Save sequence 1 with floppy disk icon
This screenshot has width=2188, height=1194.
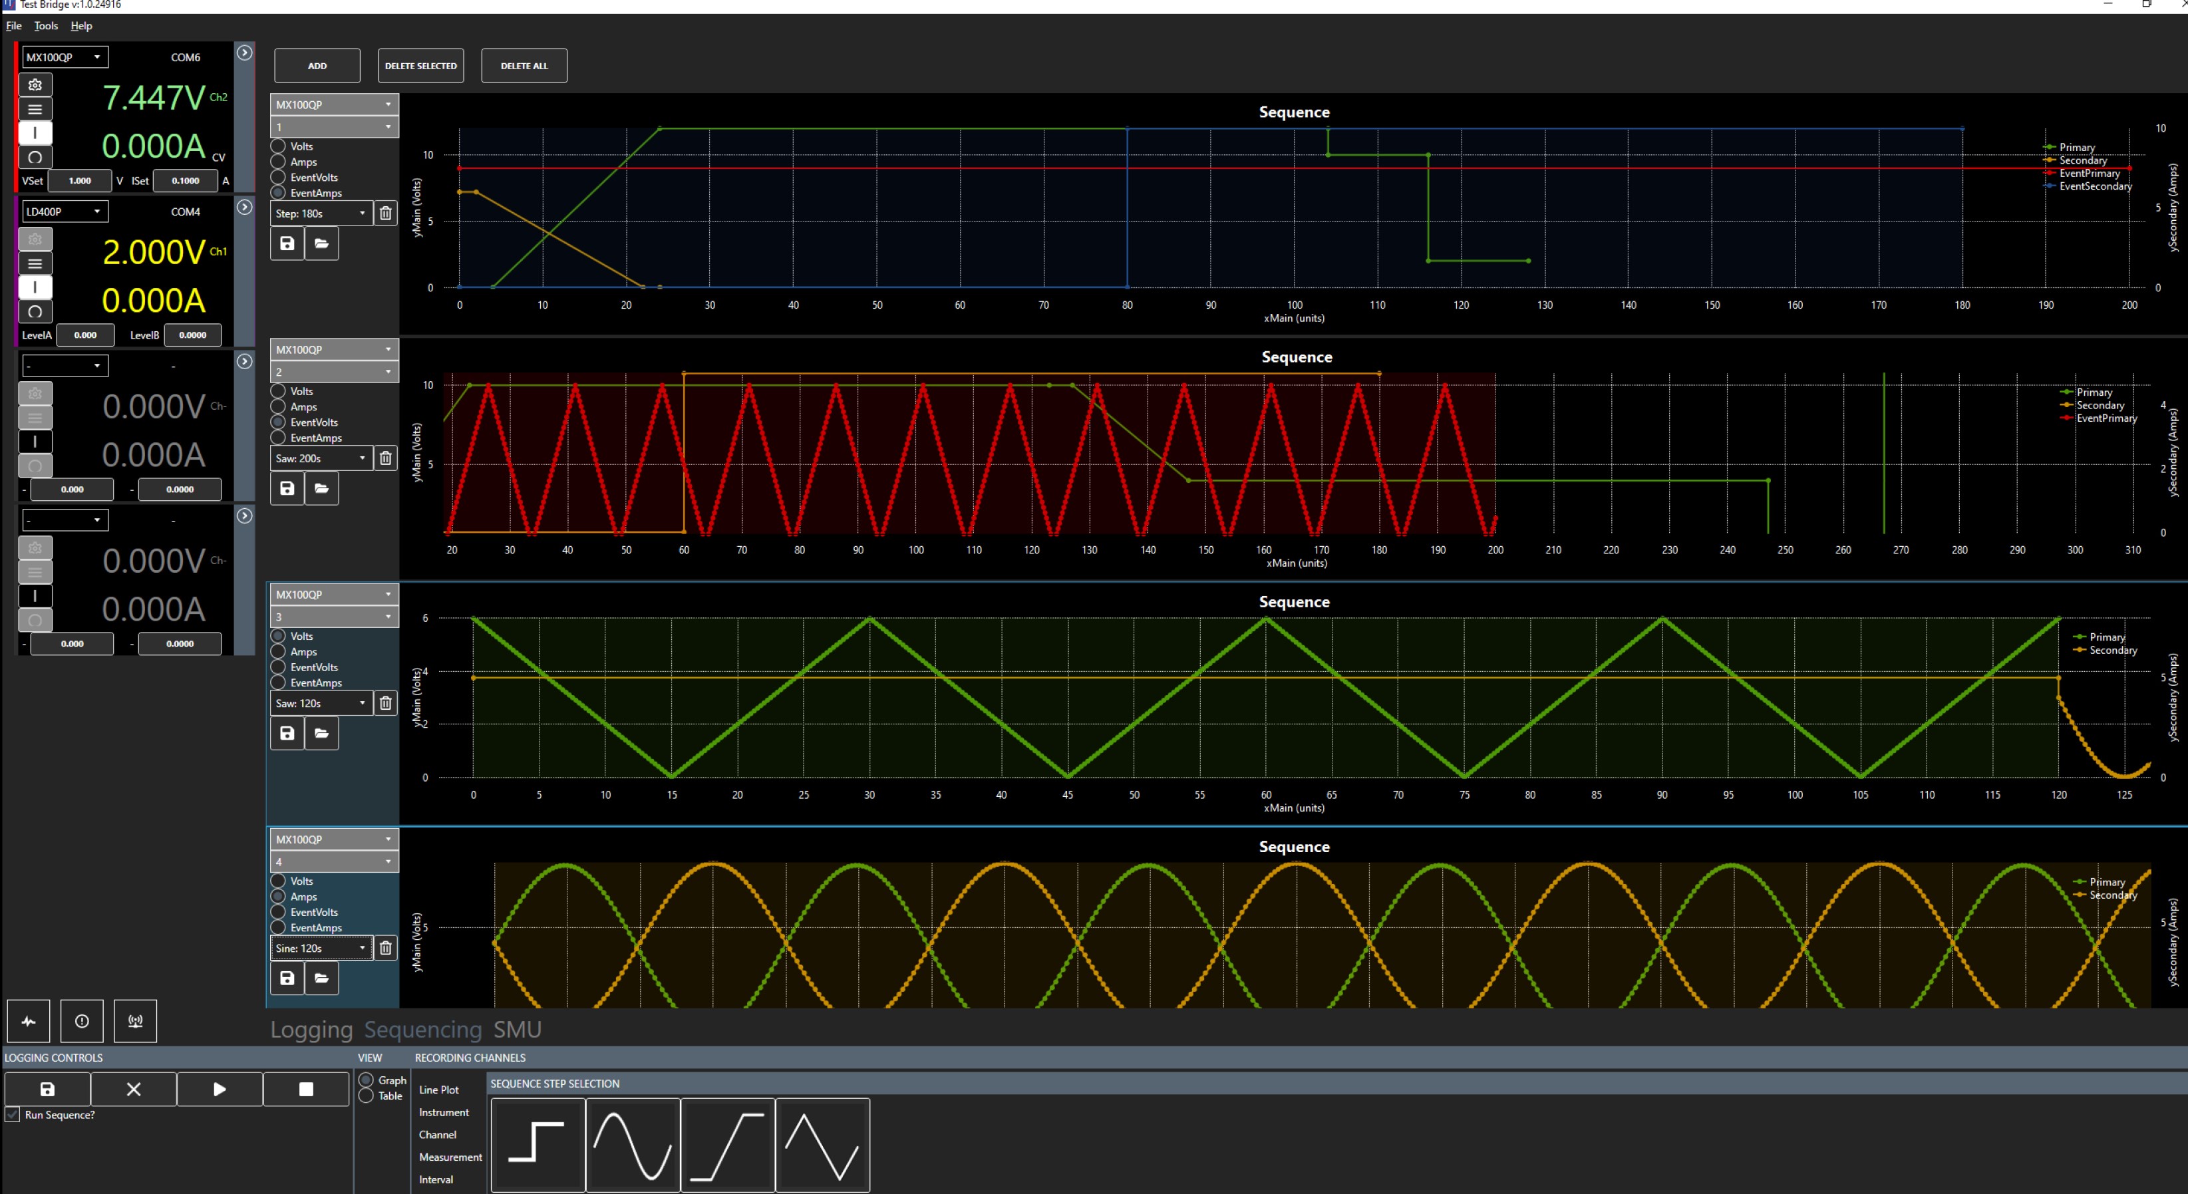pyautogui.click(x=287, y=243)
